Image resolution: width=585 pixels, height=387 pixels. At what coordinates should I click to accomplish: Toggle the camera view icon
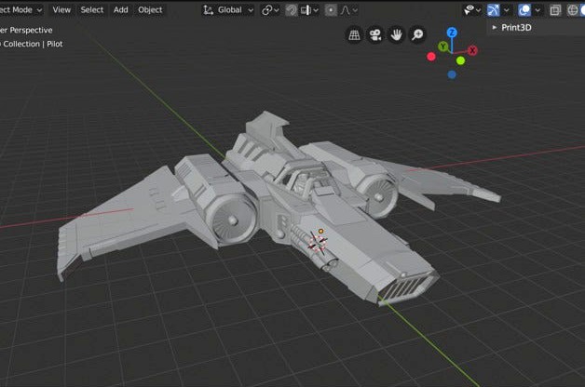tap(375, 35)
